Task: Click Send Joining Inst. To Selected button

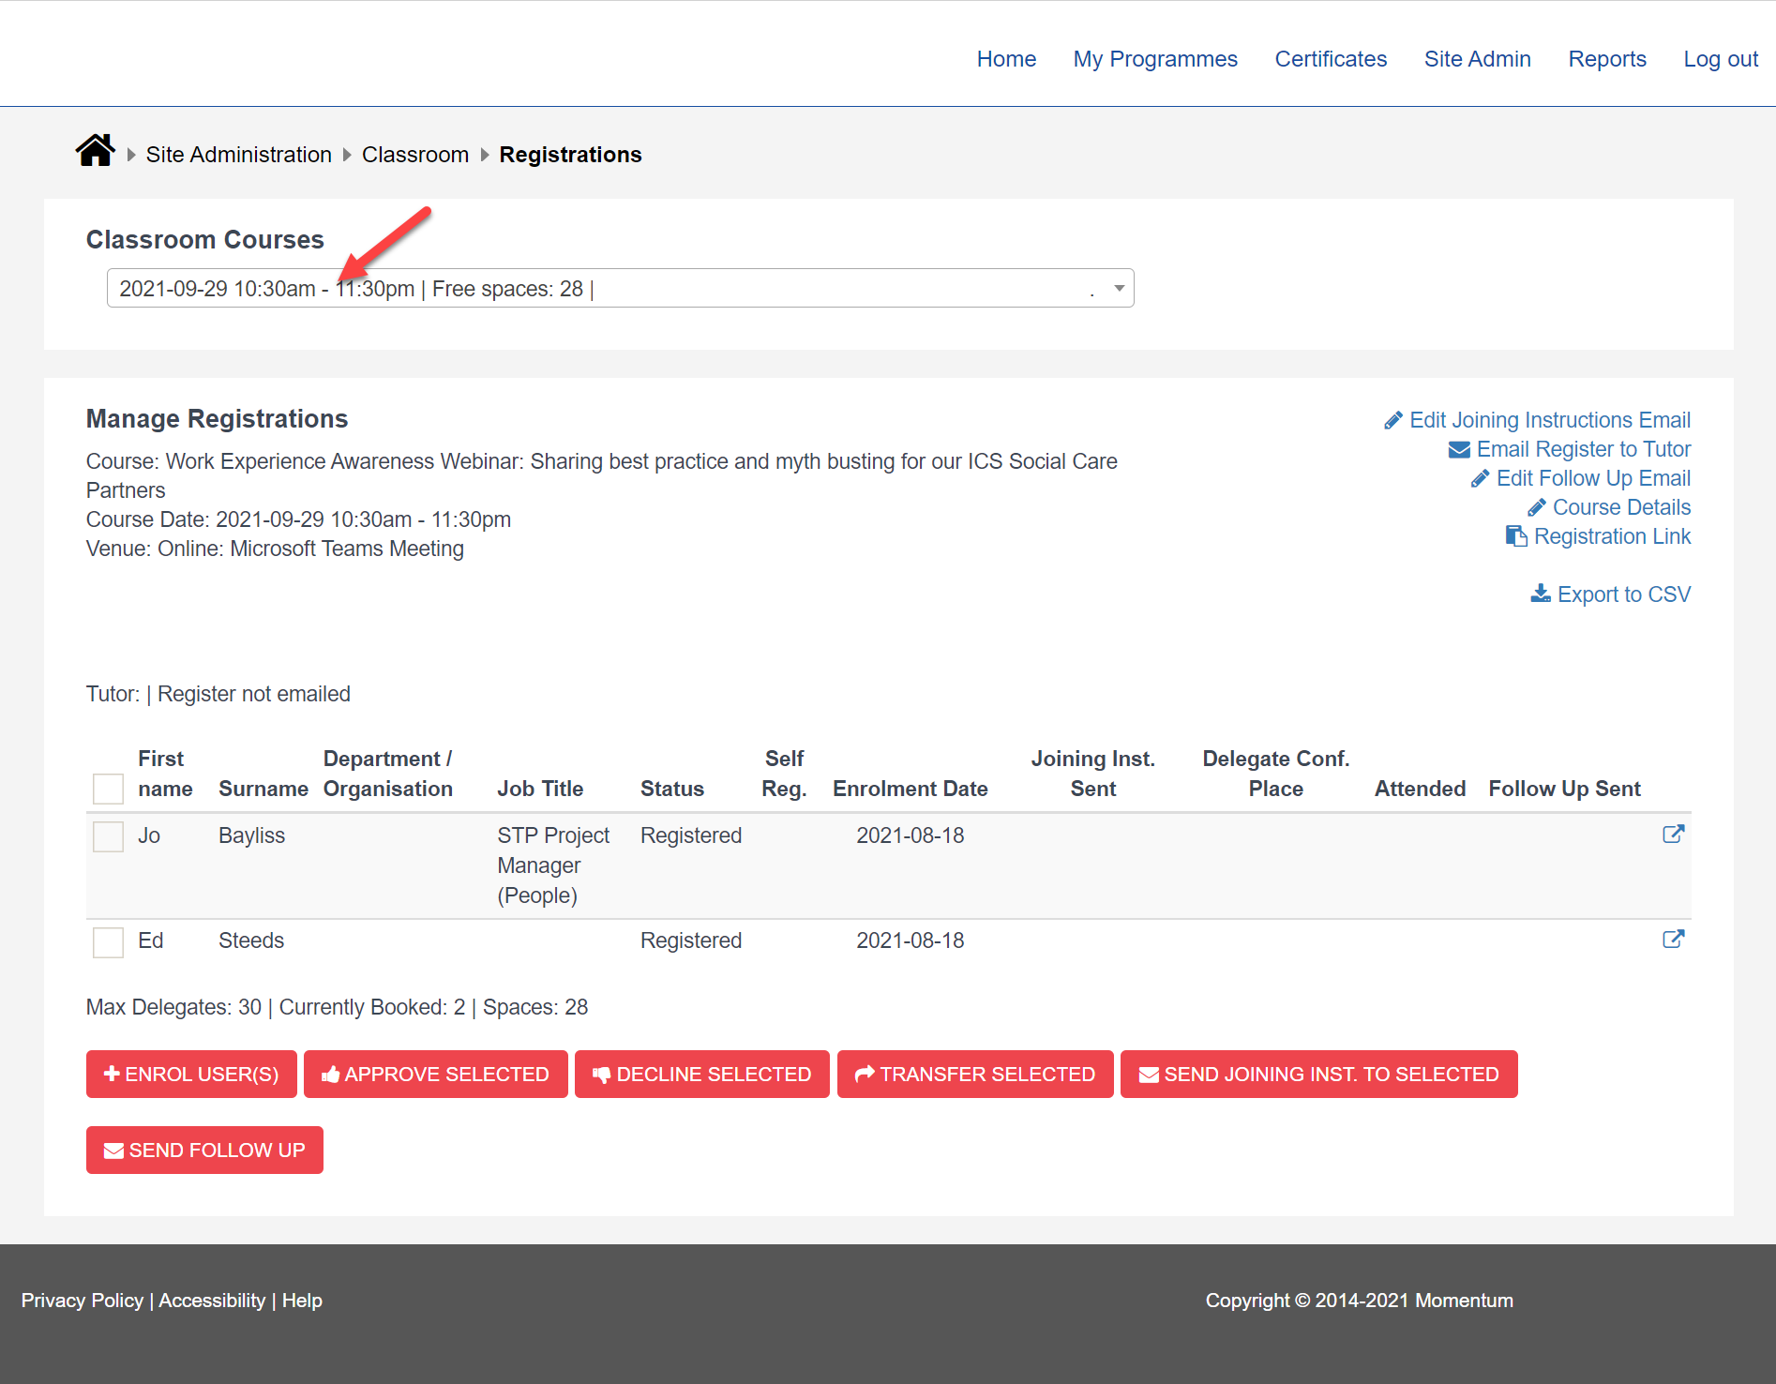Action: point(1319,1074)
